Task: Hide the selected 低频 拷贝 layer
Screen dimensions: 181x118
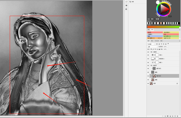Action: click(148, 76)
